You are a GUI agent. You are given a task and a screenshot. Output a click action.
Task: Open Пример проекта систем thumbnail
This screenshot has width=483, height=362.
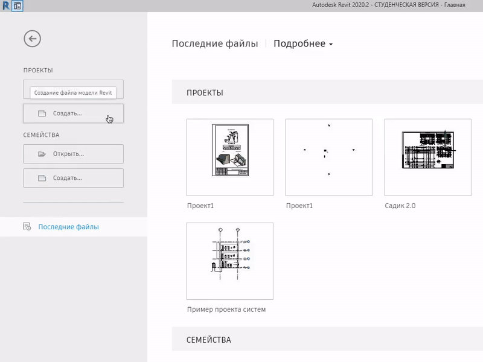tap(229, 261)
